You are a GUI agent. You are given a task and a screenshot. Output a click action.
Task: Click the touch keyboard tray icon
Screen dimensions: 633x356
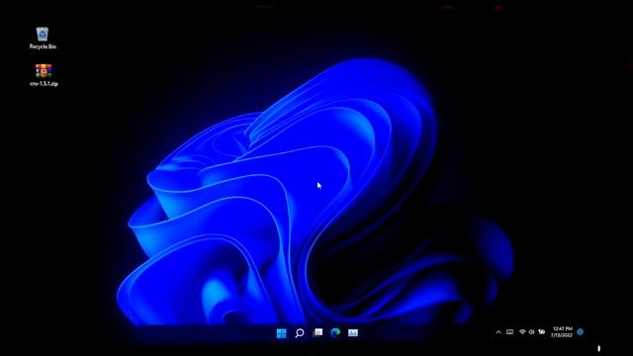point(510,332)
